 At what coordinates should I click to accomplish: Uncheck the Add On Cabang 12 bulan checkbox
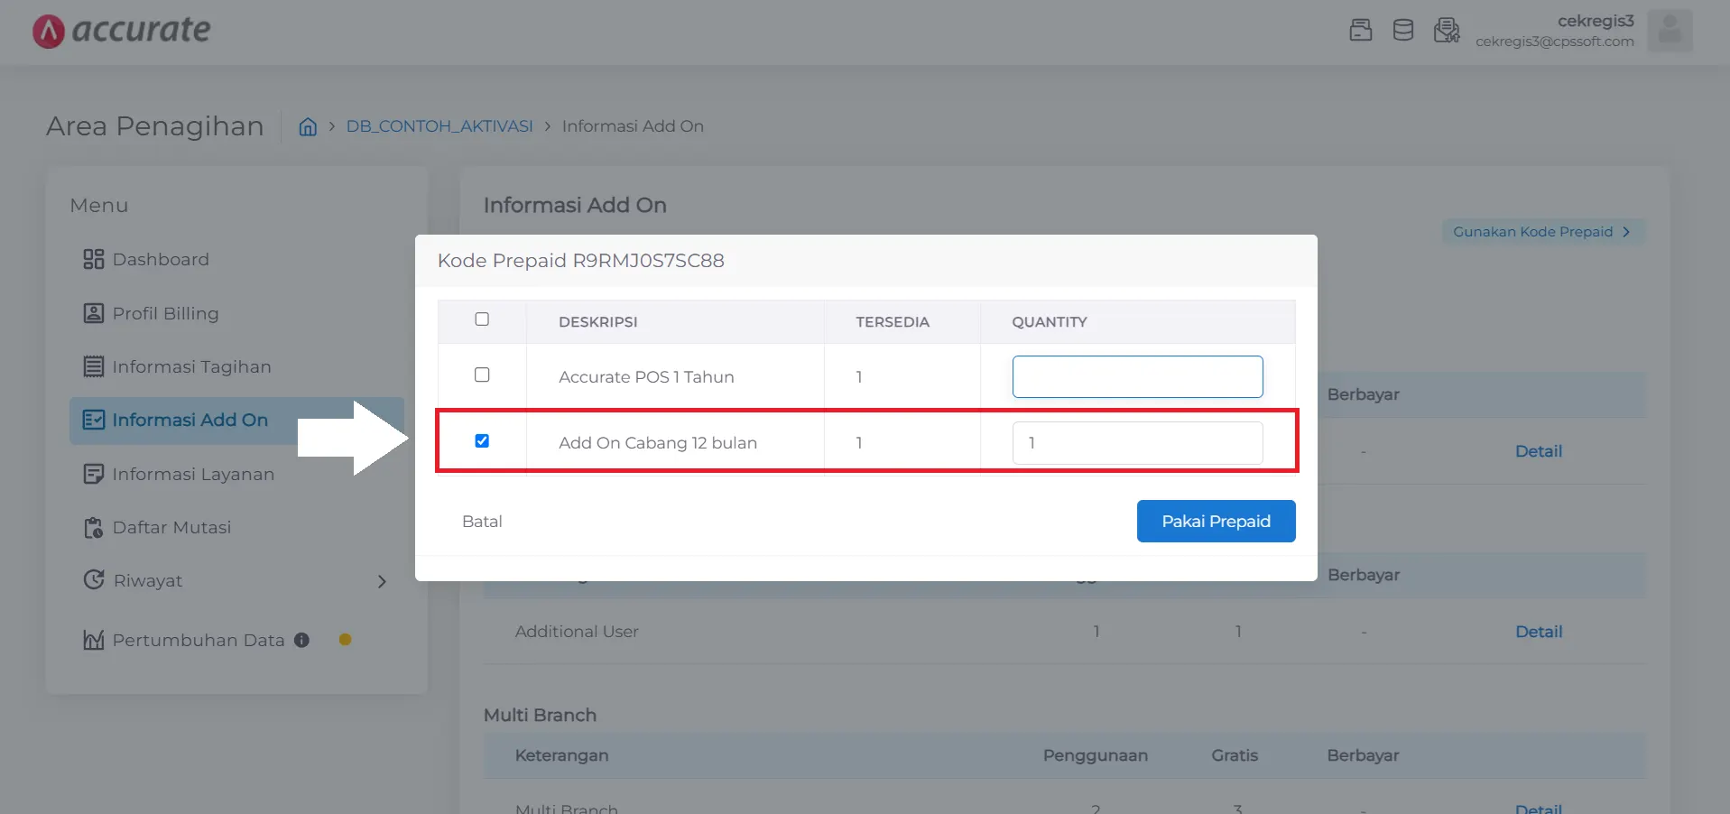[482, 441]
